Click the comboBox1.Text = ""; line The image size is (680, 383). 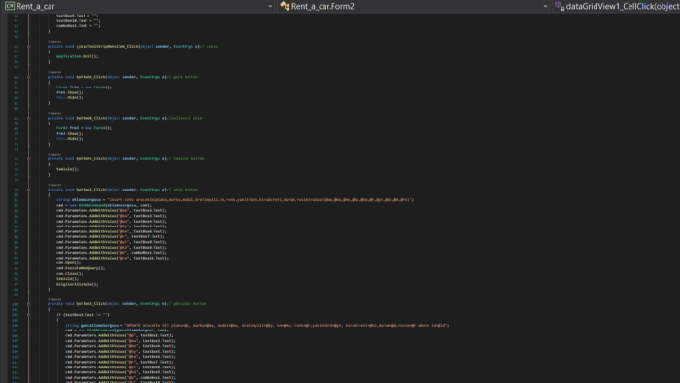point(79,25)
